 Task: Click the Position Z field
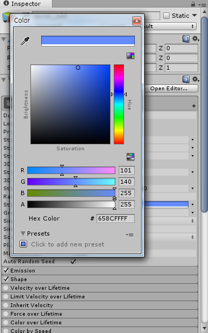click(181, 48)
